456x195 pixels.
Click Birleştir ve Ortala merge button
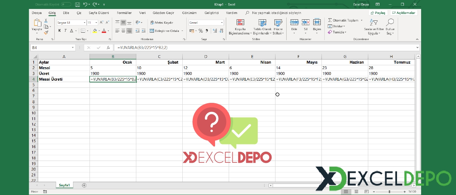(x=164, y=31)
